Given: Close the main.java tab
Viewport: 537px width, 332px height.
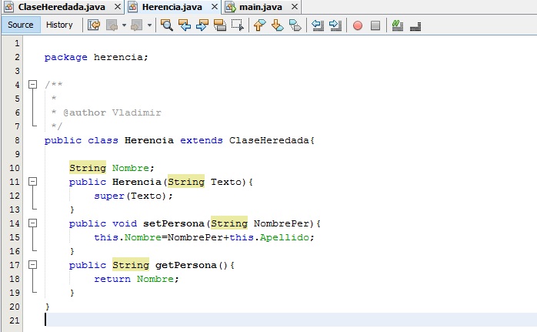Looking at the screenshot, I should (294, 6).
